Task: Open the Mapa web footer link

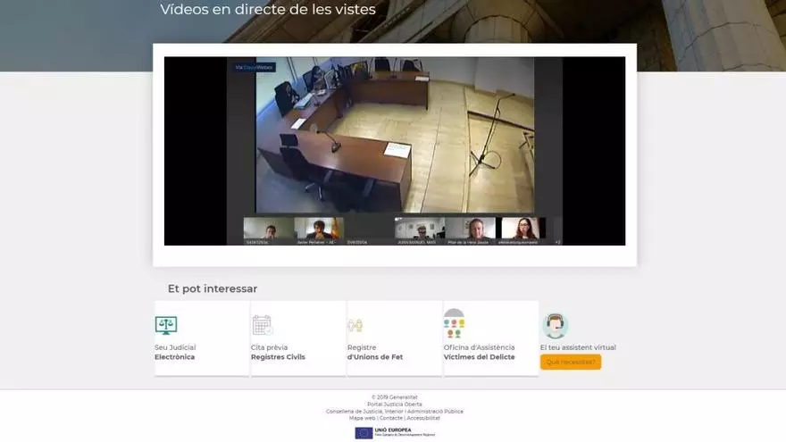Action: [362, 418]
